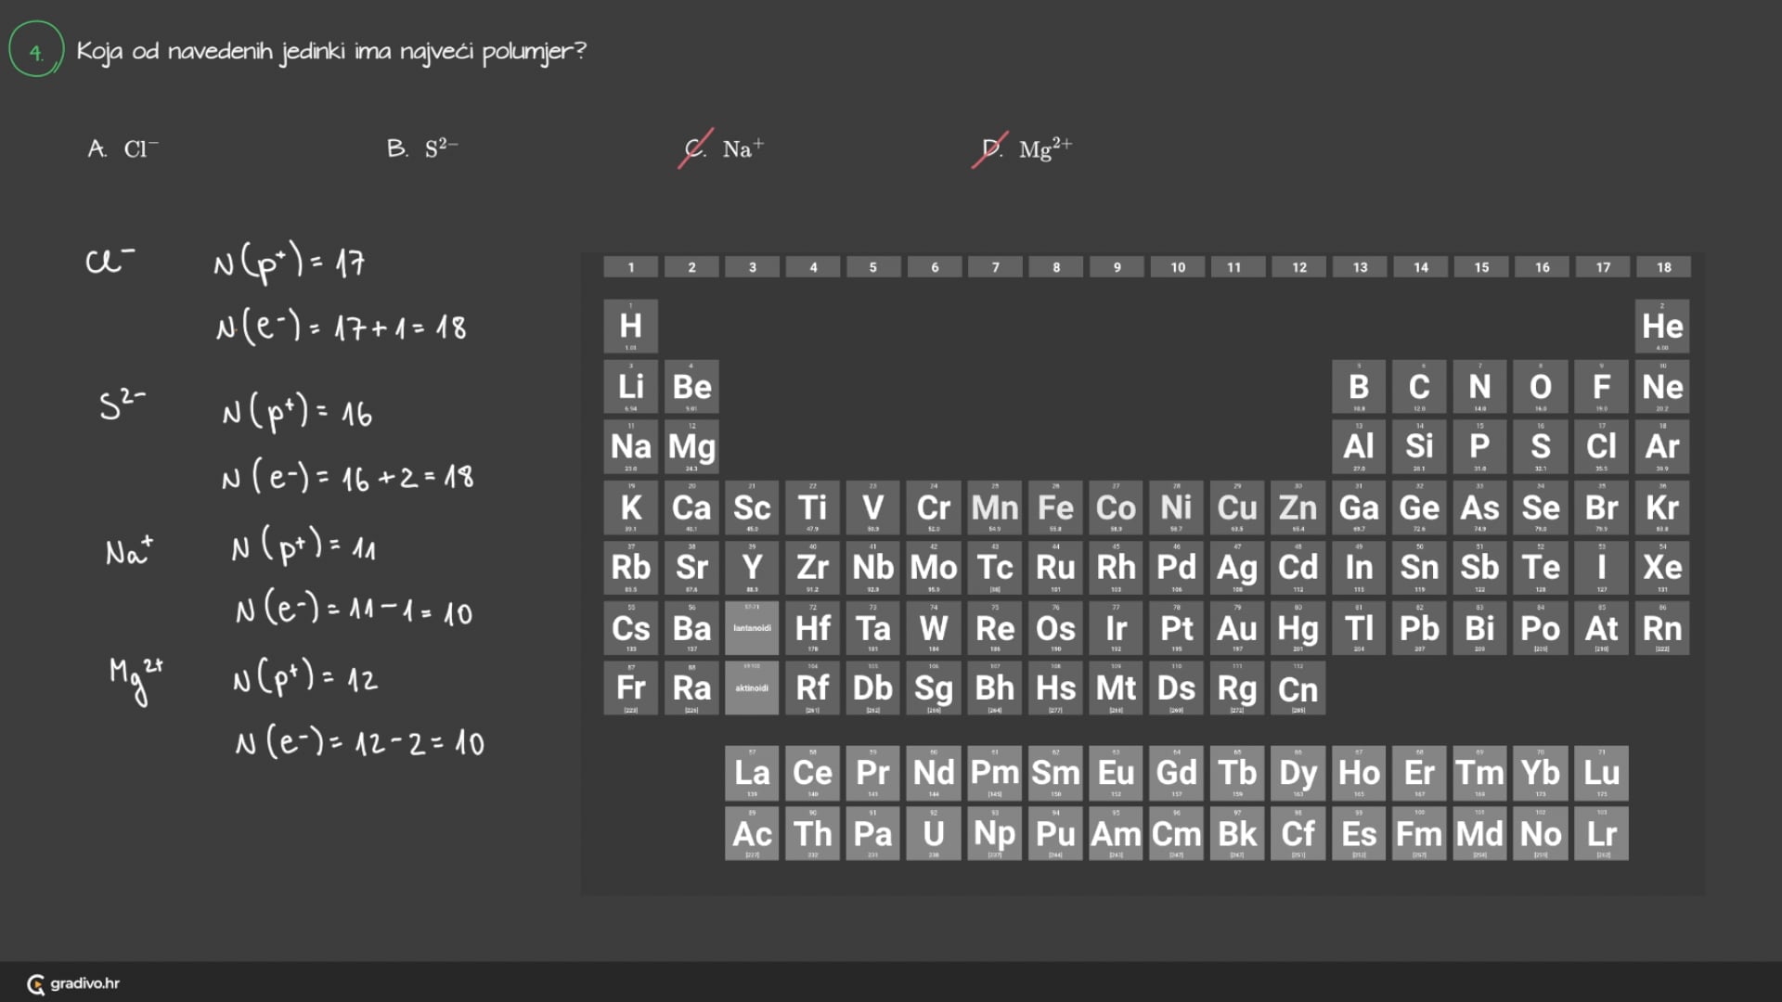The height and width of the screenshot is (1002, 1782).
Task: Open the aktinoidi placeholder tile
Action: point(752,688)
